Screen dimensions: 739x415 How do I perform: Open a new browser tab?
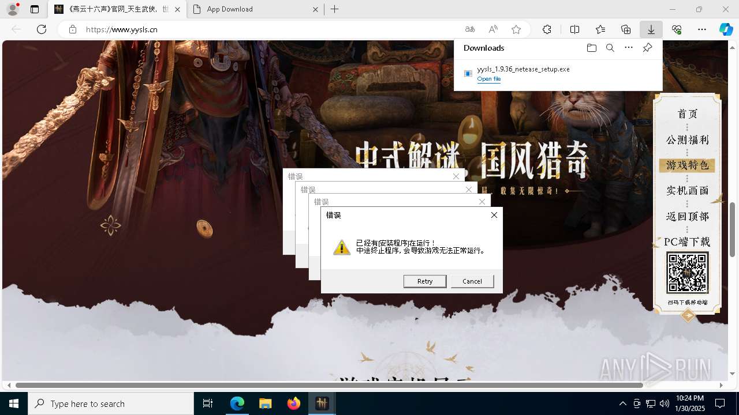(x=335, y=9)
